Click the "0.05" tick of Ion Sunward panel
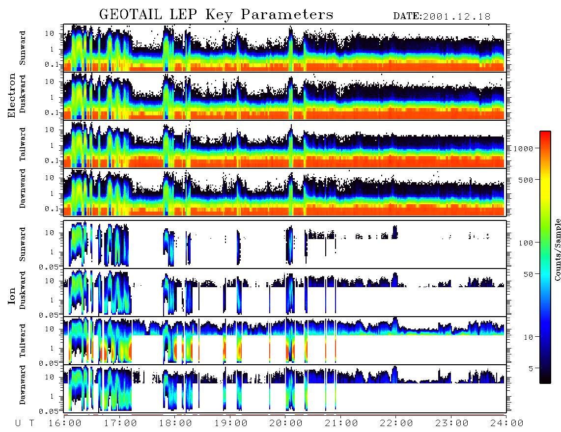The image size is (561, 432). tap(49, 267)
